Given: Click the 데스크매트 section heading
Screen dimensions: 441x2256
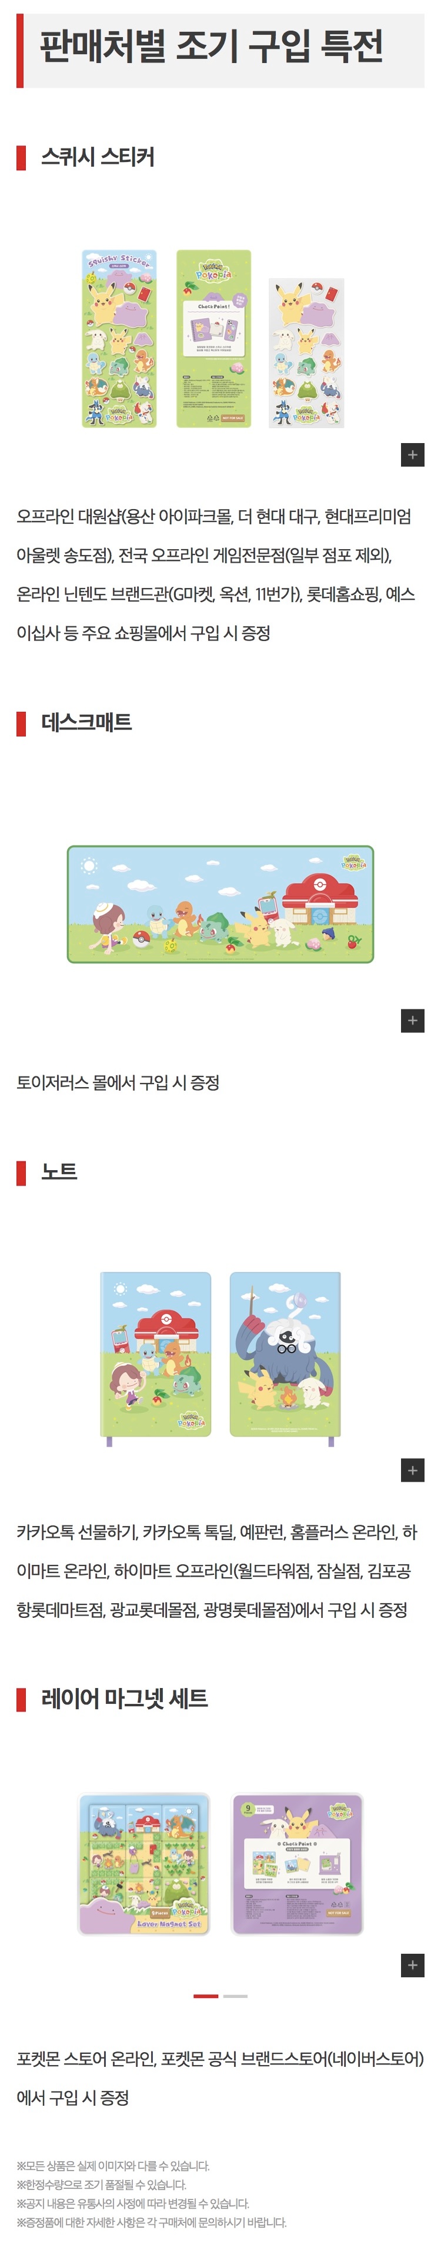Looking at the screenshot, I should point(86,724).
